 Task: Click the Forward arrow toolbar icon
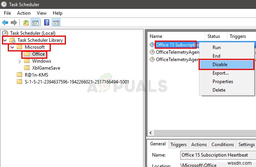tap(14, 22)
